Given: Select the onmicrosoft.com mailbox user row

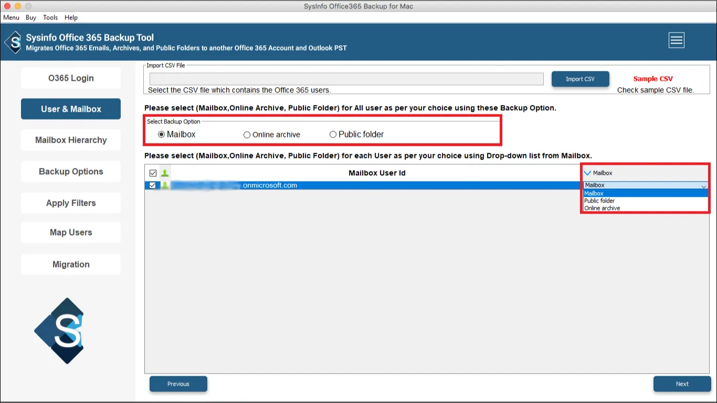Looking at the screenshot, I should pyautogui.click(x=363, y=185).
